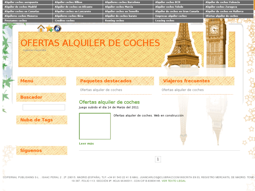Click link under Paquetes destacados heading
The height and width of the screenshot is (191, 255).
point(101,90)
